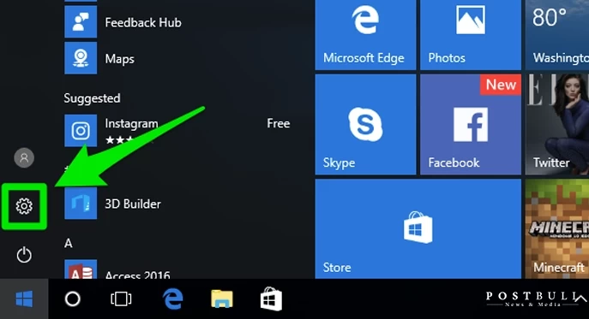Open the Feedback Hub app icon
Viewport: 589px width, 319px height.
81,22
